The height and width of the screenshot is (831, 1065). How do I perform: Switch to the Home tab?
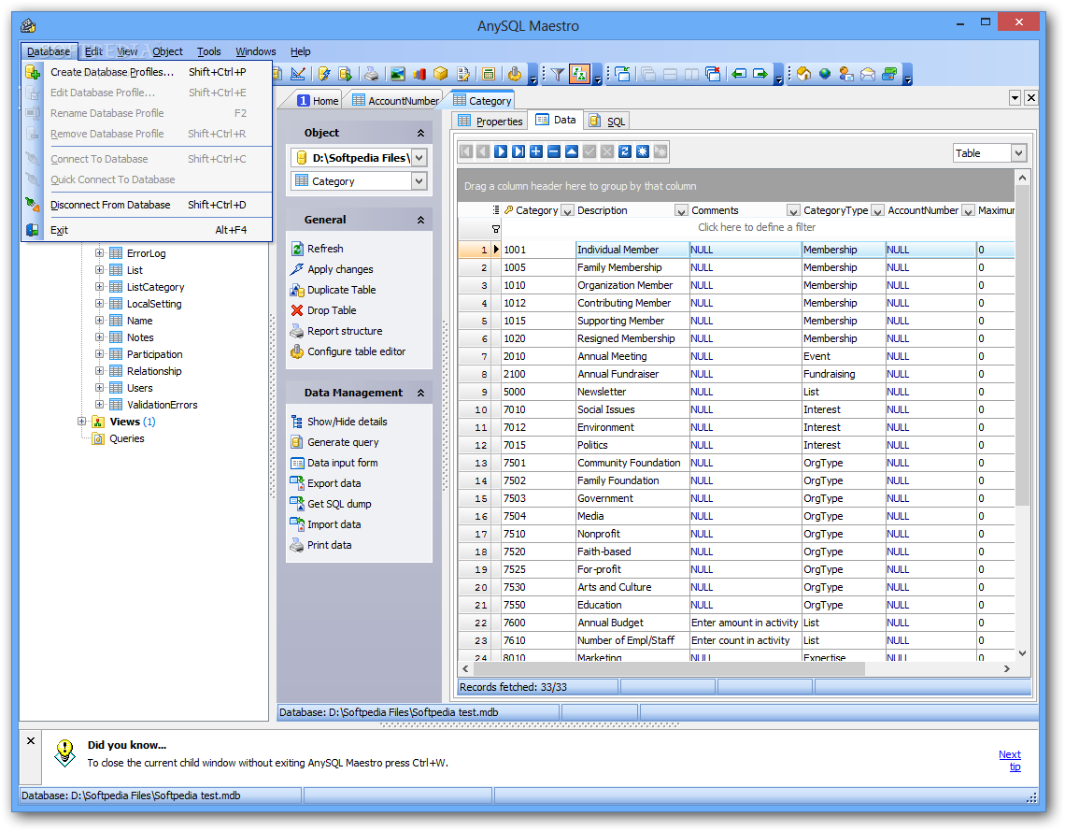click(x=318, y=100)
